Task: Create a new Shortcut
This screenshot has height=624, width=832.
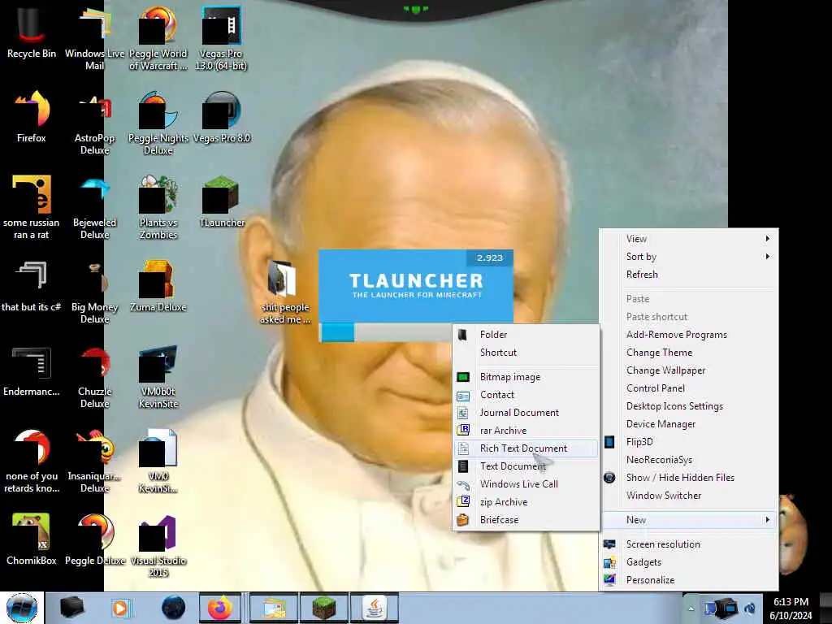Action: [526, 353]
